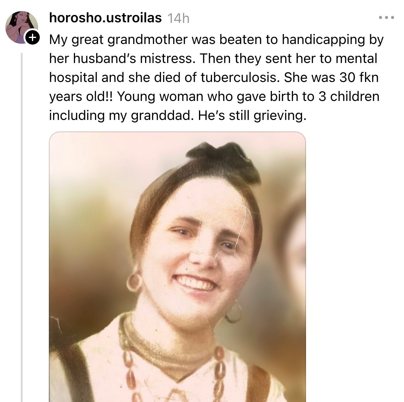Click the 14h post timestamp
404x402 pixels.
coord(178,18)
